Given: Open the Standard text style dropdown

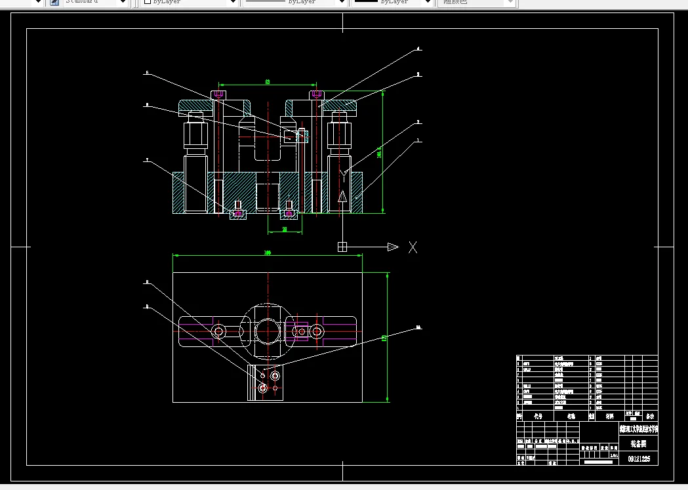Looking at the screenshot, I should pyautogui.click(x=123, y=2).
